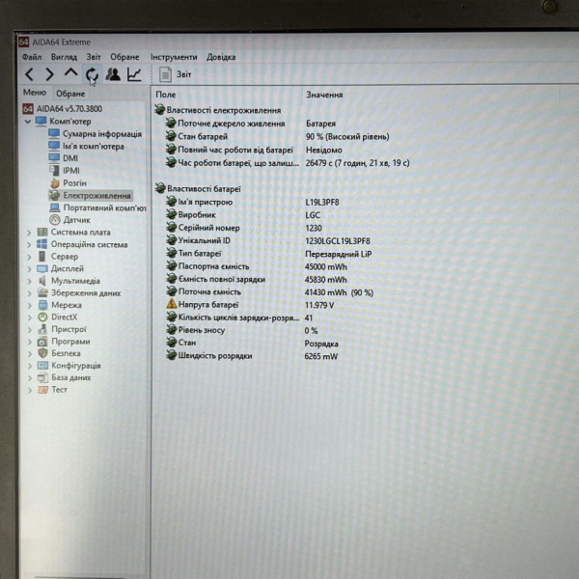Viewport: 579px width, 579px height.
Task: Select Кількість циклів зарядки-розря... row
Action: 239,317
